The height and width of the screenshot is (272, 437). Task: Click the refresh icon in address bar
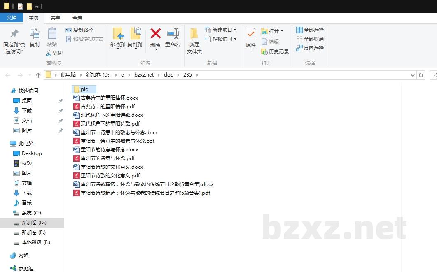coord(421,75)
